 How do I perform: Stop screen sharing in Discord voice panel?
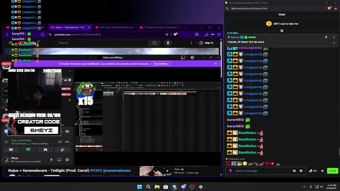tap(28, 150)
